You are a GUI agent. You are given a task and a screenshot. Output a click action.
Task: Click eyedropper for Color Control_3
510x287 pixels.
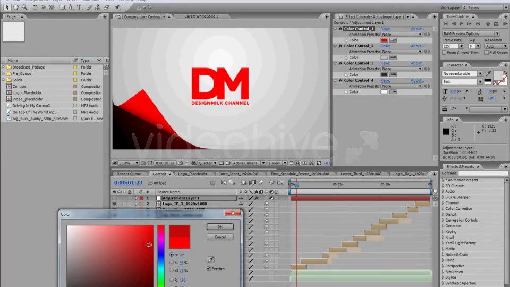point(393,74)
